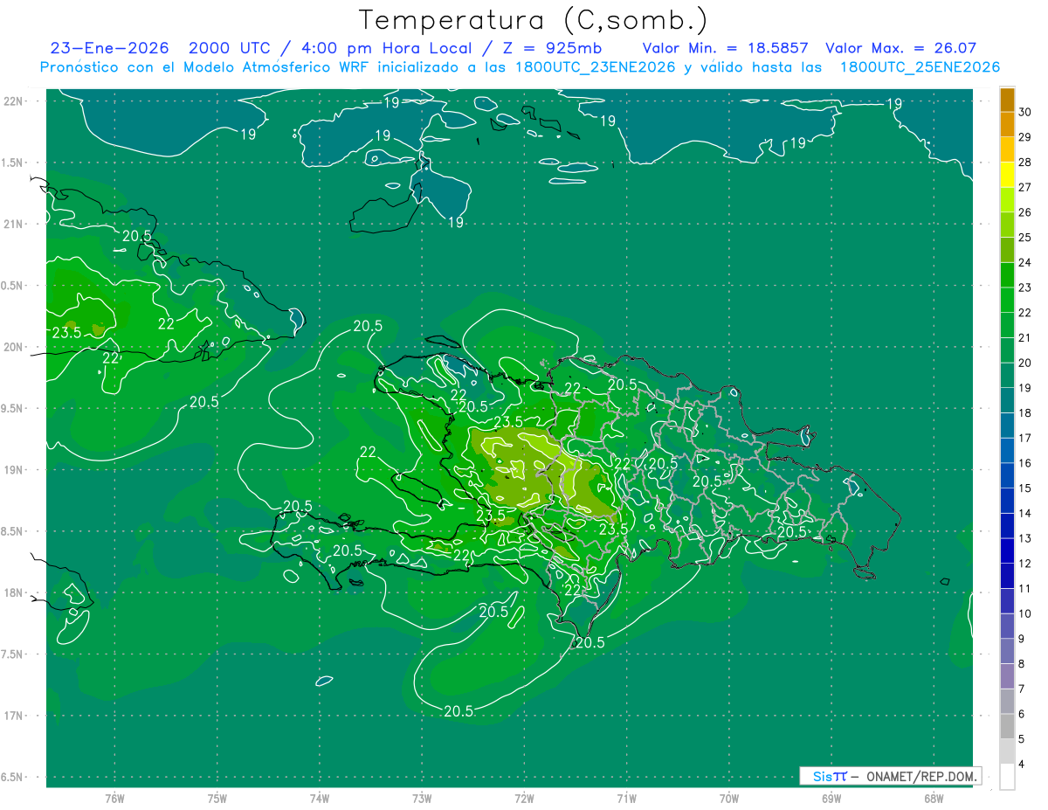
Task: Select the white swatch at the legend bottom
Action: (x=1007, y=777)
